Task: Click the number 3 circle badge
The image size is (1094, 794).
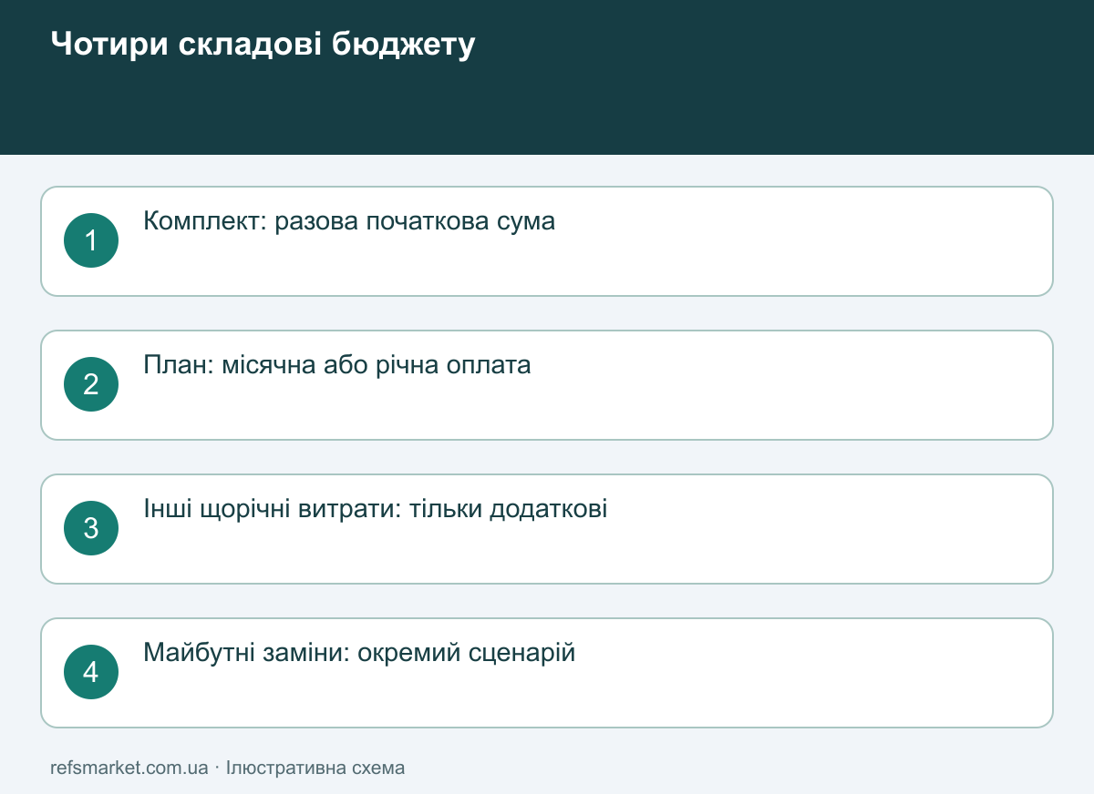Action: 91,528
